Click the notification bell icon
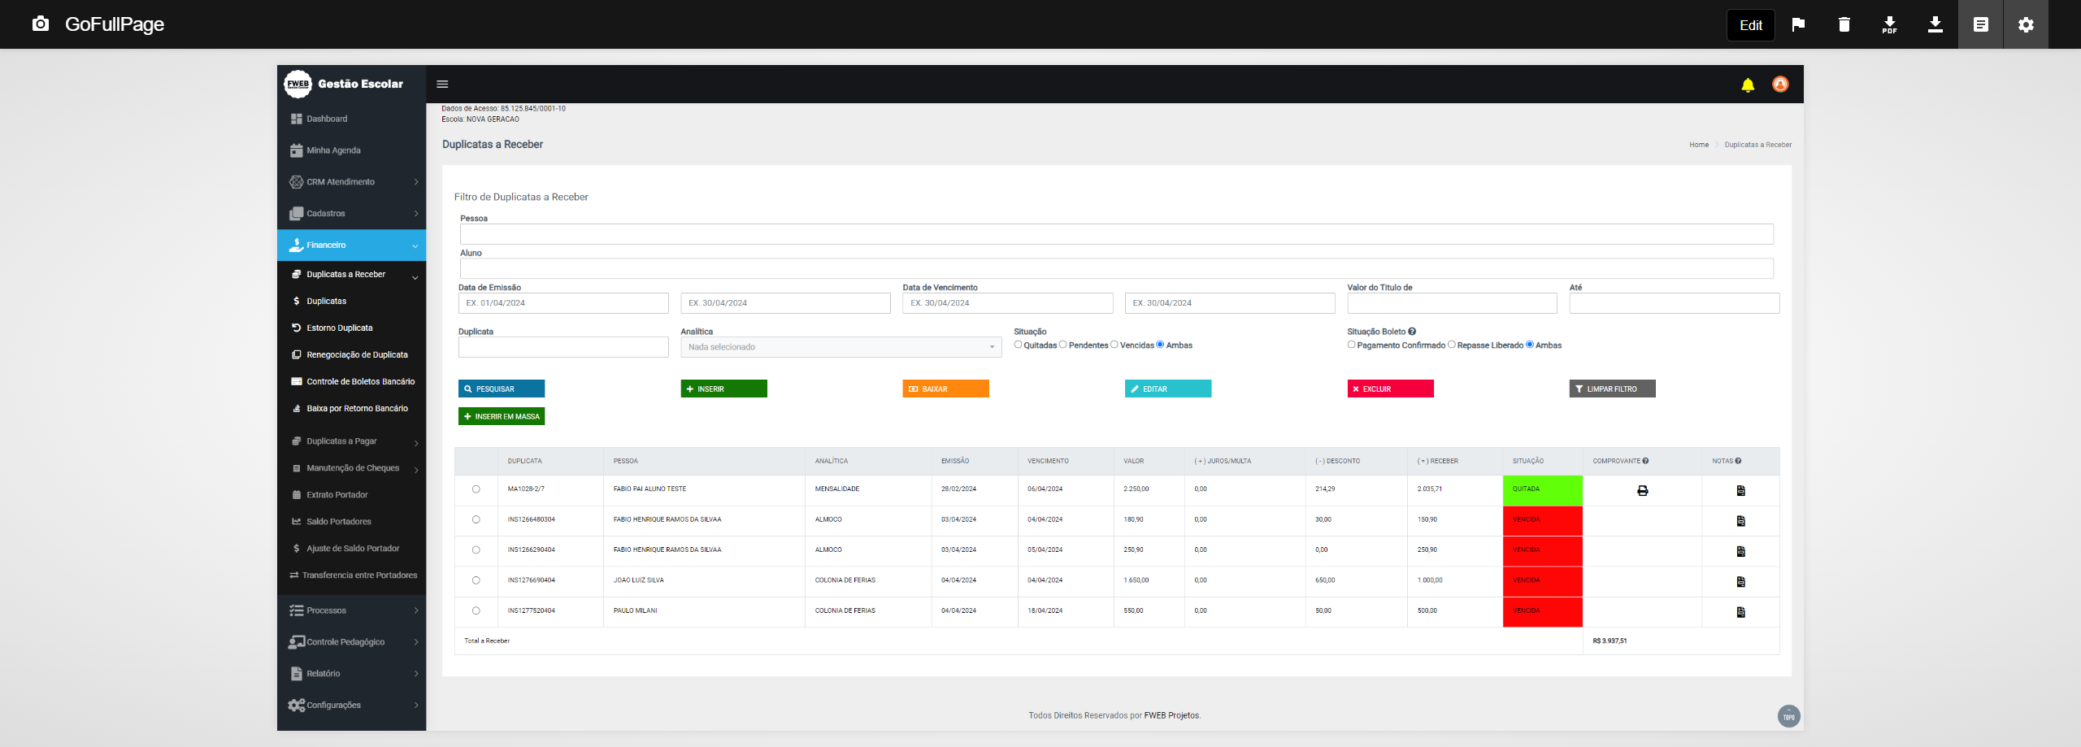 [x=1747, y=85]
